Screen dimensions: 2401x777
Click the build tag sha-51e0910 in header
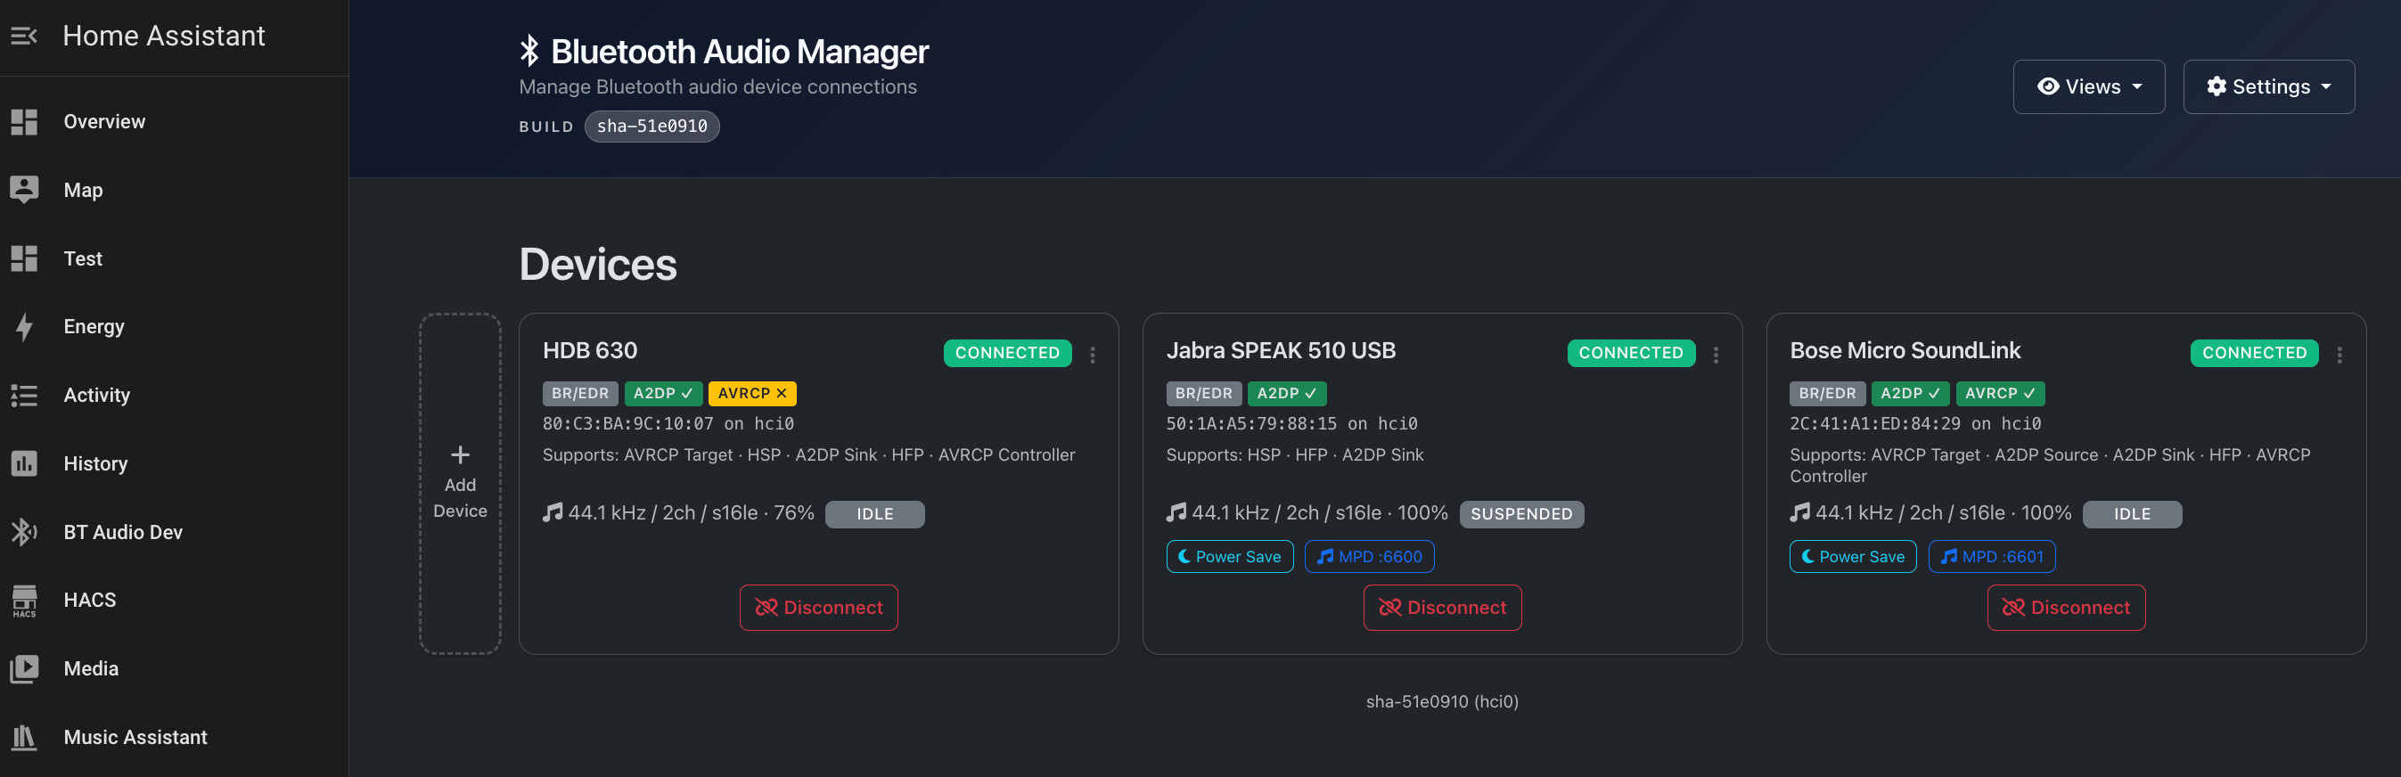coord(651,127)
